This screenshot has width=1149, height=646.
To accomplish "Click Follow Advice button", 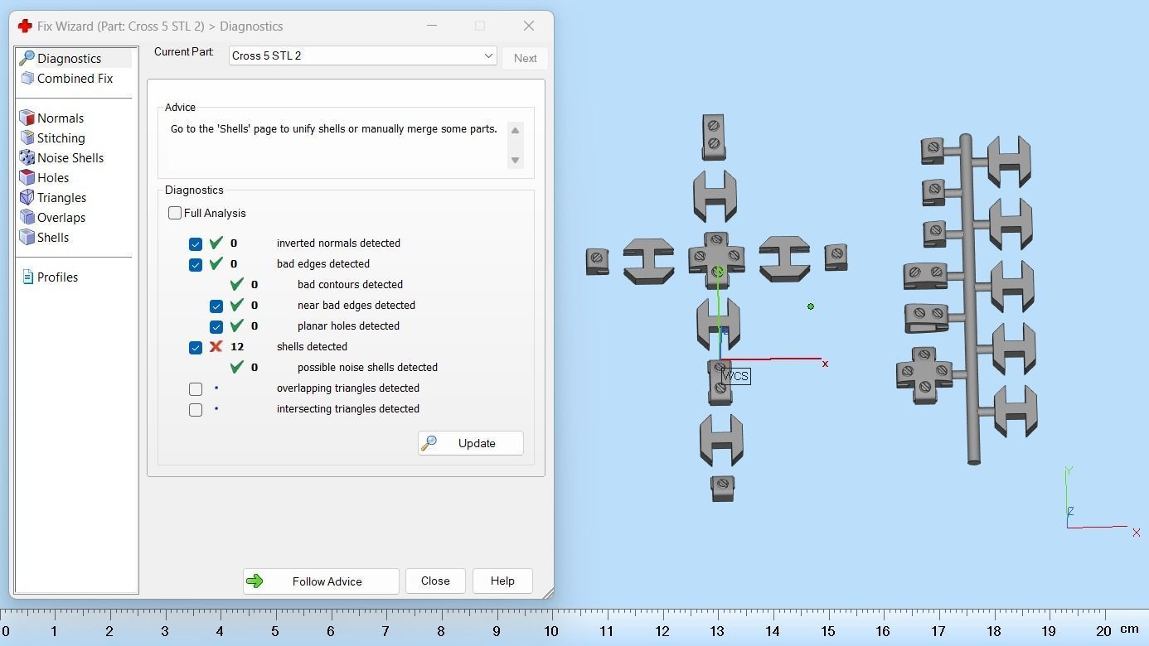I will click(321, 581).
